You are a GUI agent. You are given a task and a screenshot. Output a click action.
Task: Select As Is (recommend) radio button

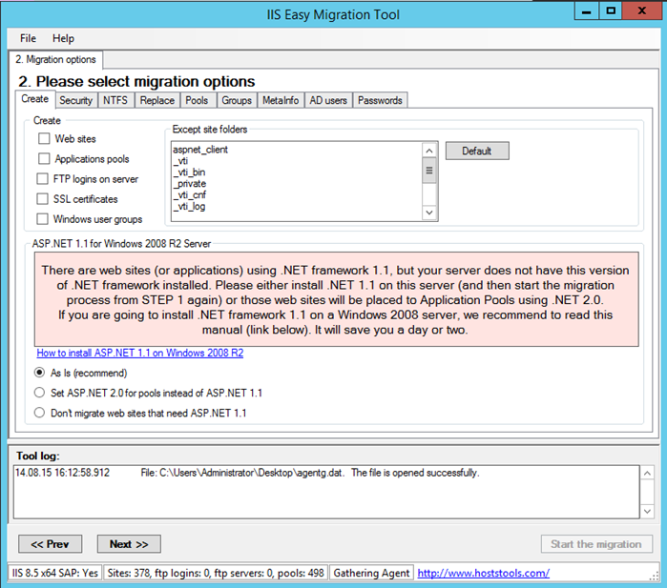(39, 373)
